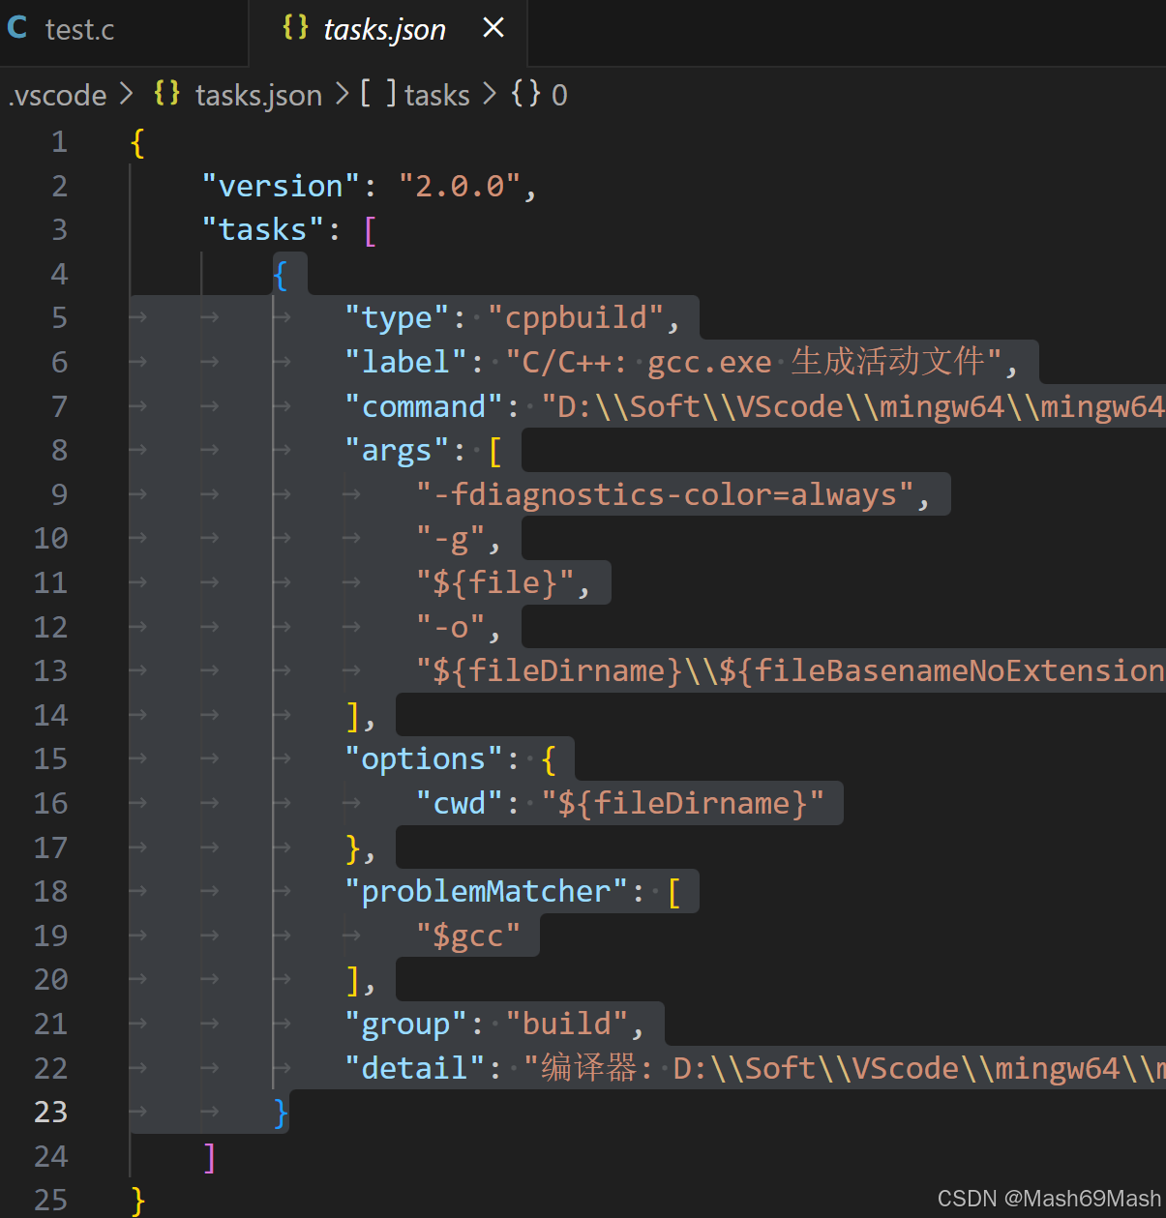Click the C language icon on test.c tab
1166x1218 pixels.
[17, 28]
